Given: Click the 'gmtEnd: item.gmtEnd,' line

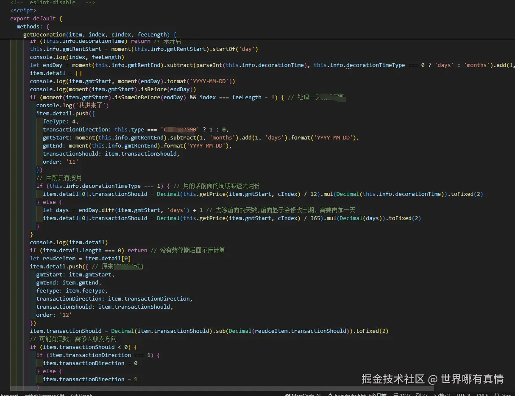Looking at the screenshot, I should (69, 282).
